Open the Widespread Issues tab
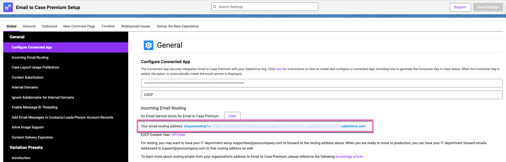This screenshot has width=506, height=162. click(x=136, y=26)
